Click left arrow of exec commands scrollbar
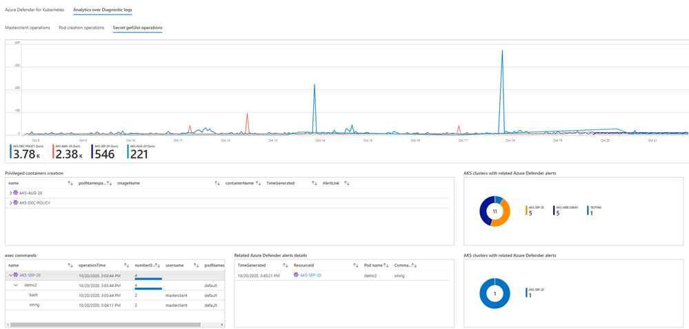Viewport: 689px width, 329px height. tap(7, 325)
